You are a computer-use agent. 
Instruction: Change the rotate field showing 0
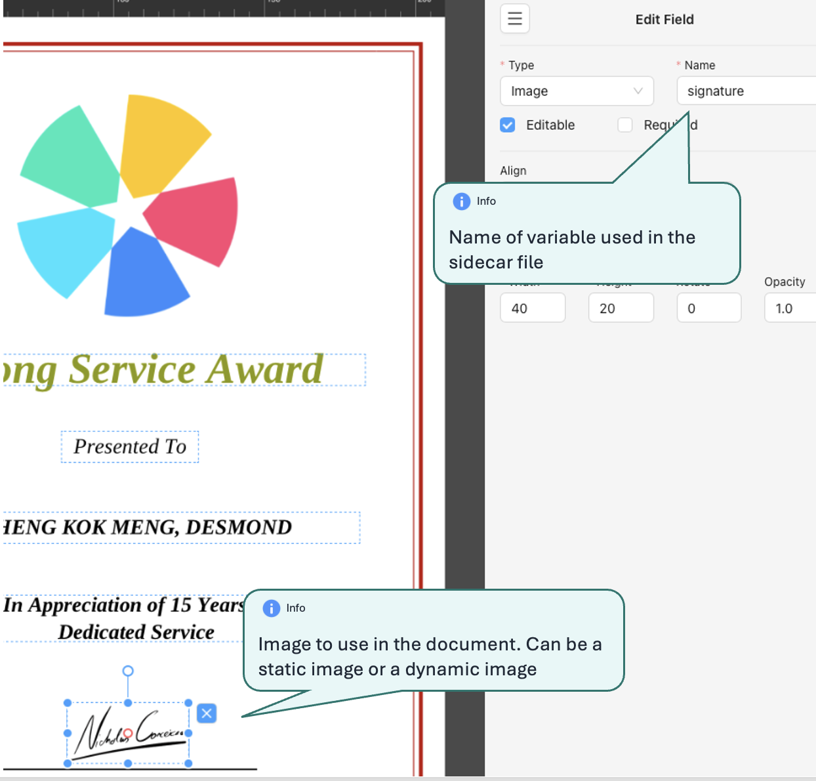pos(709,308)
